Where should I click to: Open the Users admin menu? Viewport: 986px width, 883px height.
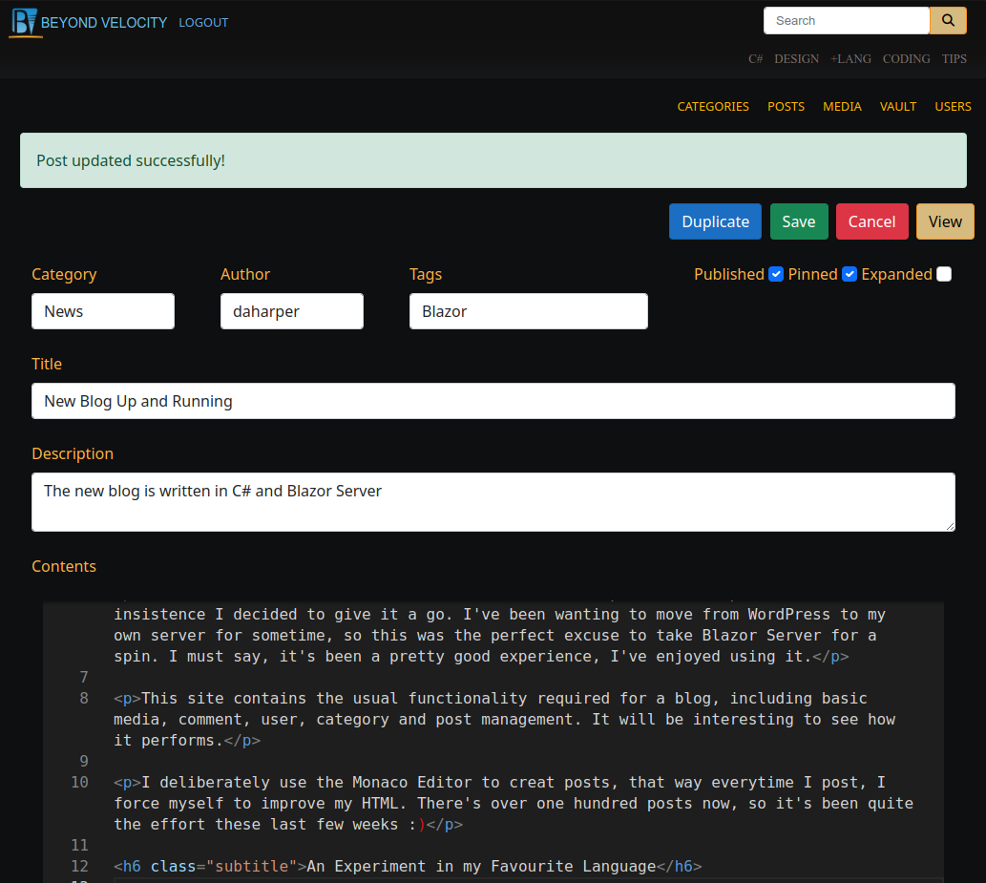coord(953,106)
